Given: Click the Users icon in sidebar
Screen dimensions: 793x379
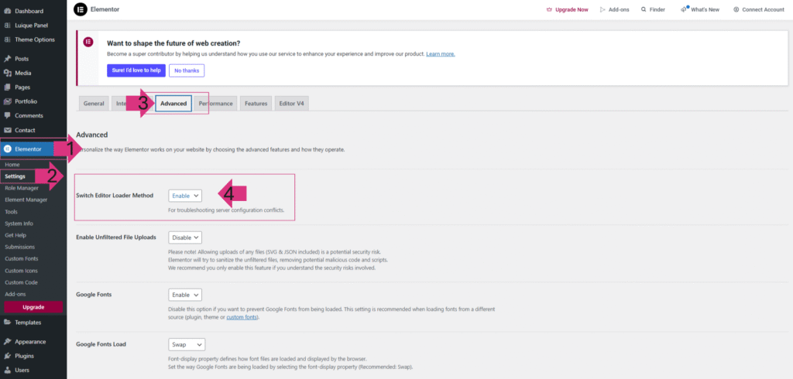Looking at the screenshot, I should tap(8, 370).
